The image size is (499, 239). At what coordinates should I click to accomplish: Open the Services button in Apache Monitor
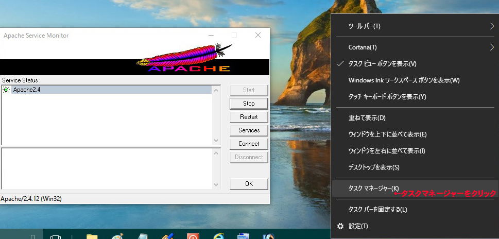click(x=249, y=130)
